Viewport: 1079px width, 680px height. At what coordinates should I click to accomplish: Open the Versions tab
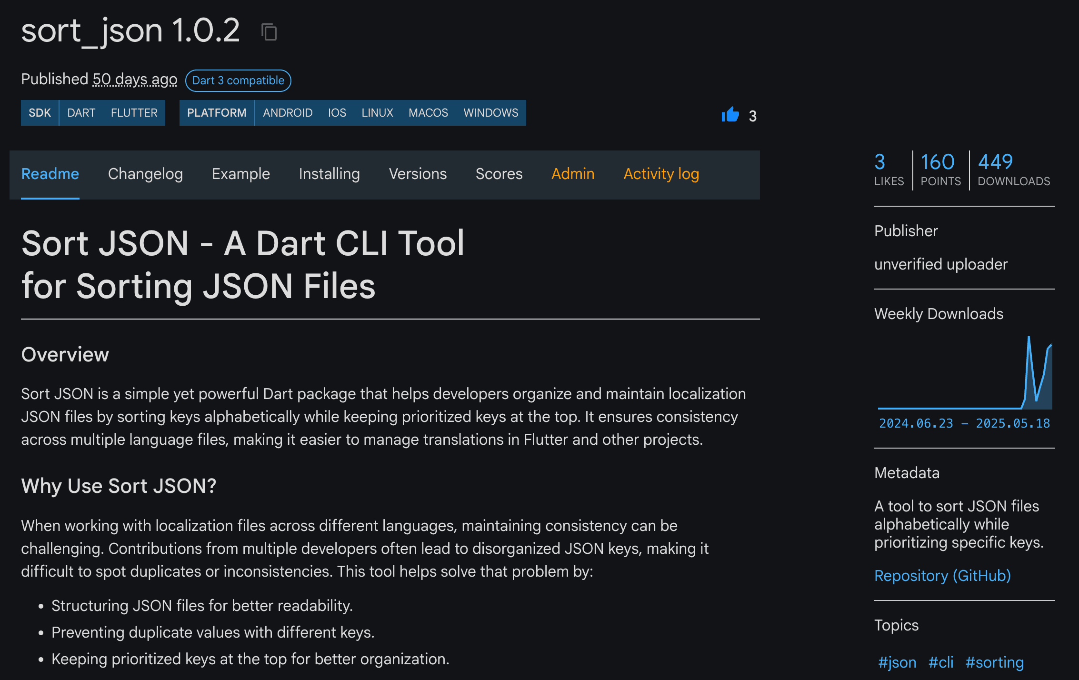pyautogui.click(x=418, y=174)
